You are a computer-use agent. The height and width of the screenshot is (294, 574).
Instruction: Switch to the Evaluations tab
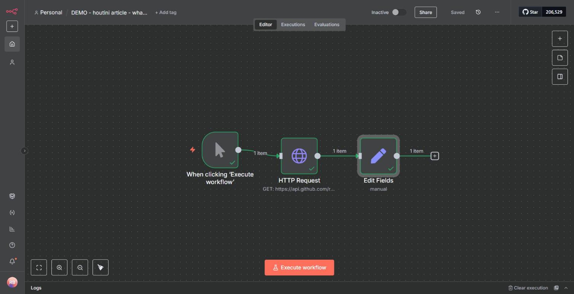[326, 24]
